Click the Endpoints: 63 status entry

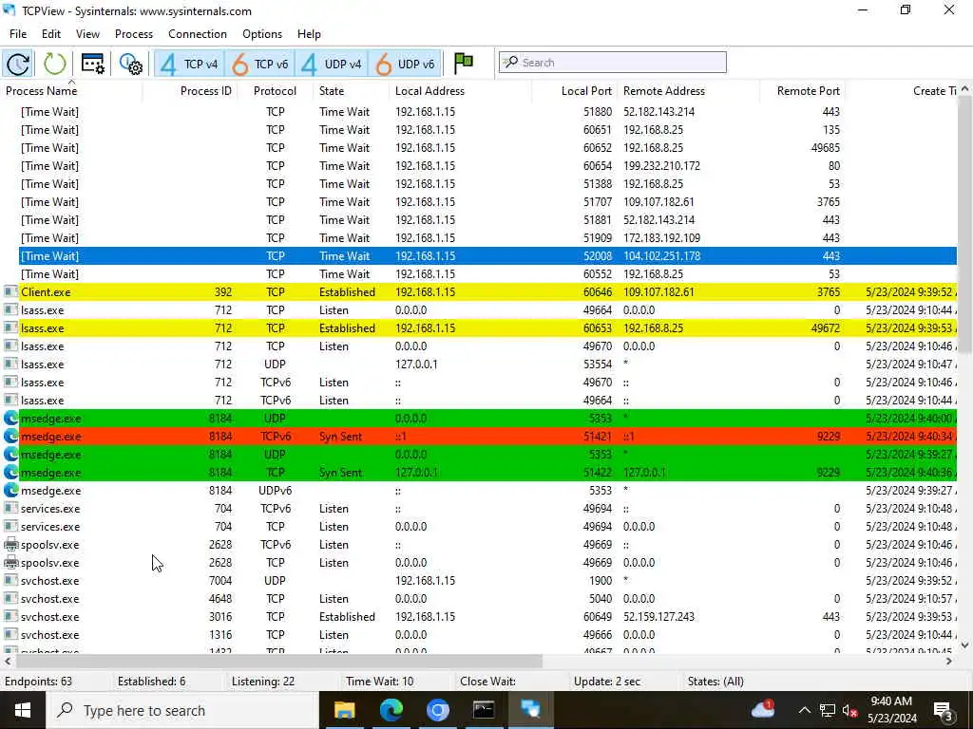(38, 682)
